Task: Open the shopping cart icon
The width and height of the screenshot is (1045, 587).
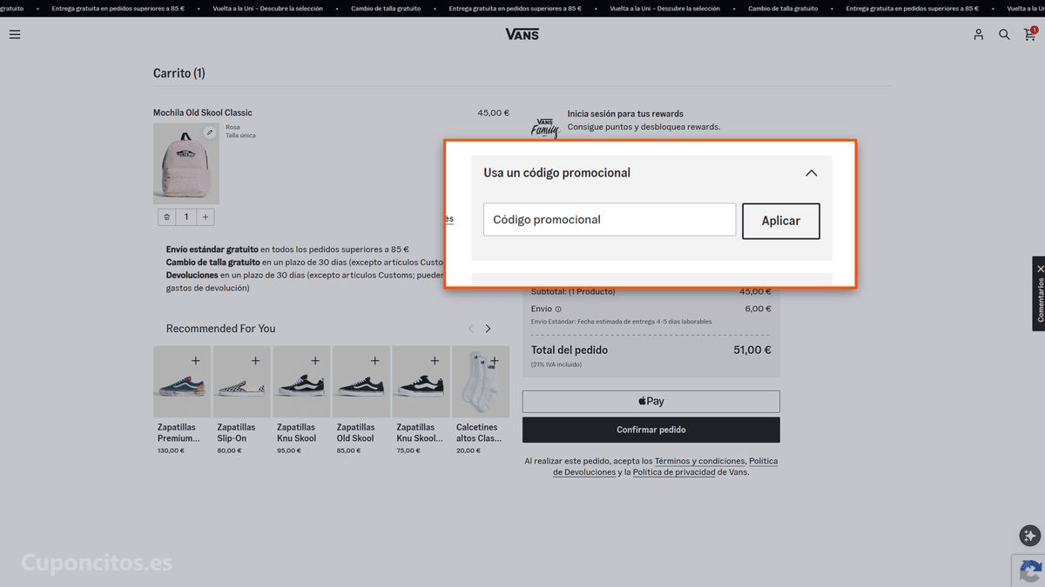Action: [x=1030, y=34]
